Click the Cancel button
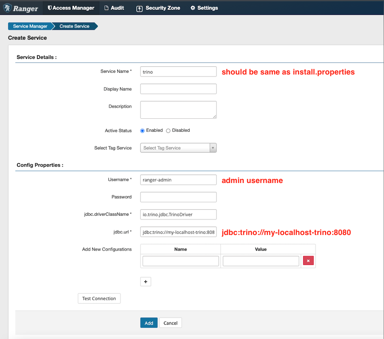384x339 pixels. (170, 323)
